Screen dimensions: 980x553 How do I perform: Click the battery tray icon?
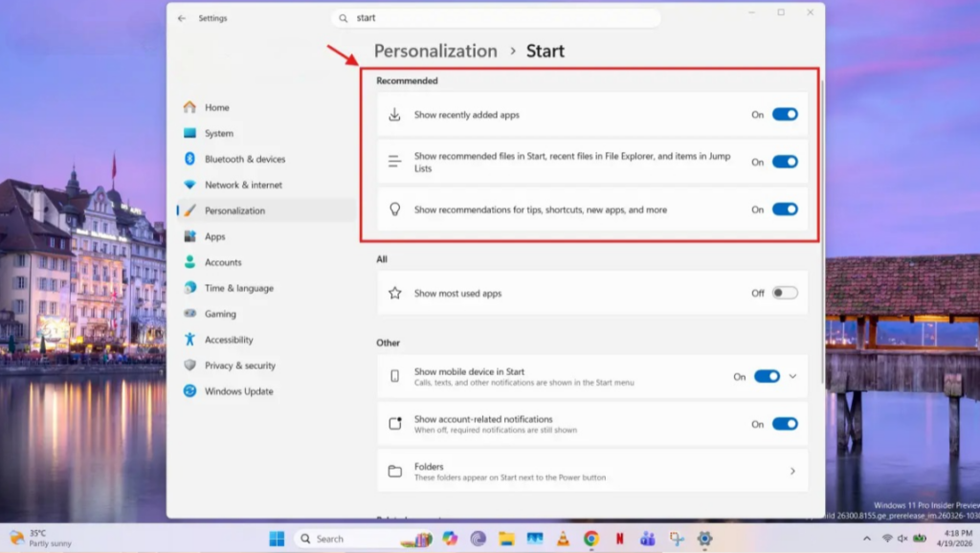920,539
